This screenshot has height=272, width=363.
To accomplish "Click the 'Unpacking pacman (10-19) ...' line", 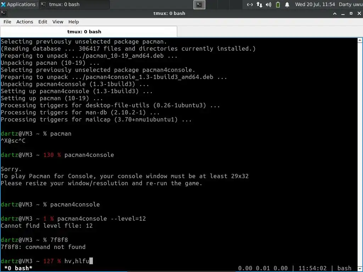I will 50,63.
